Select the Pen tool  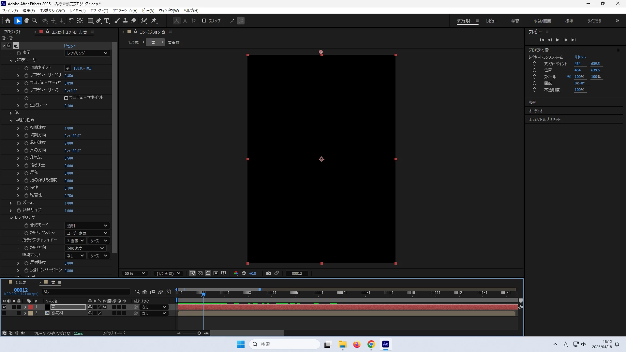(98, 21)
